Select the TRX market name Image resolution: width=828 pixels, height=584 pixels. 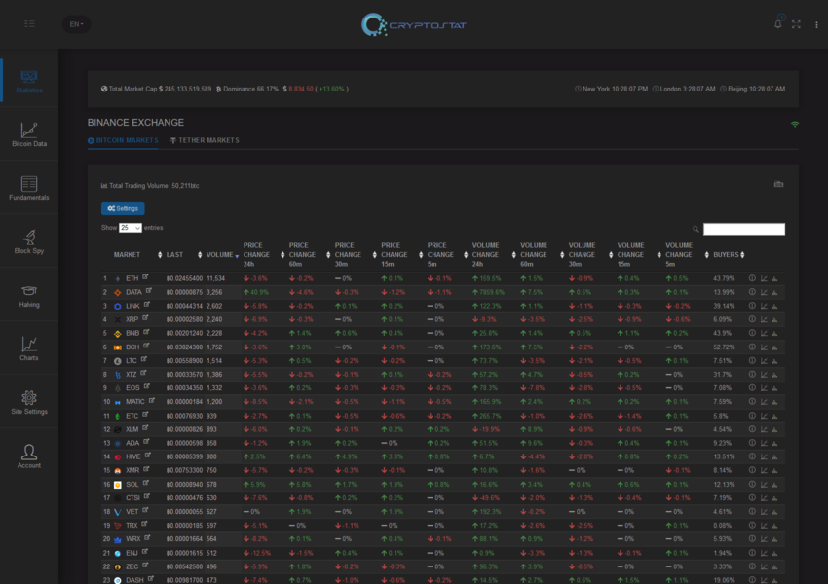tap(132, 525)
